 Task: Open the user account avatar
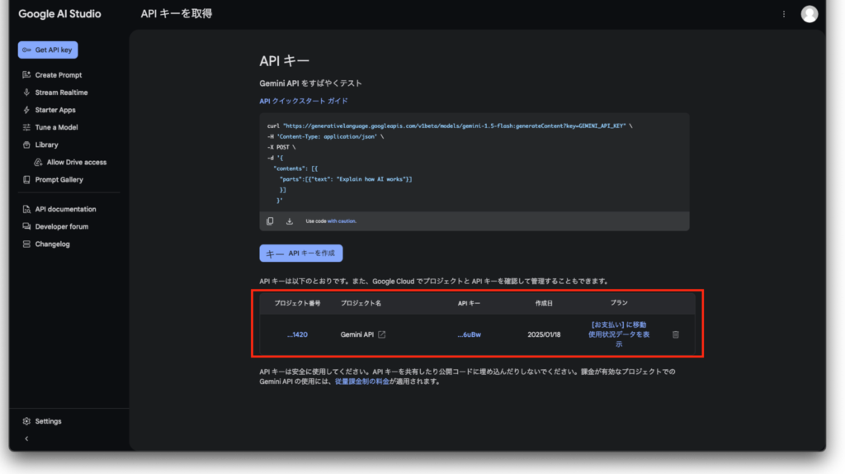[x=809, y=14]
